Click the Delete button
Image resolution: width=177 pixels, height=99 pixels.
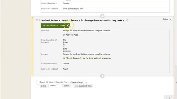tap(43, 86)
